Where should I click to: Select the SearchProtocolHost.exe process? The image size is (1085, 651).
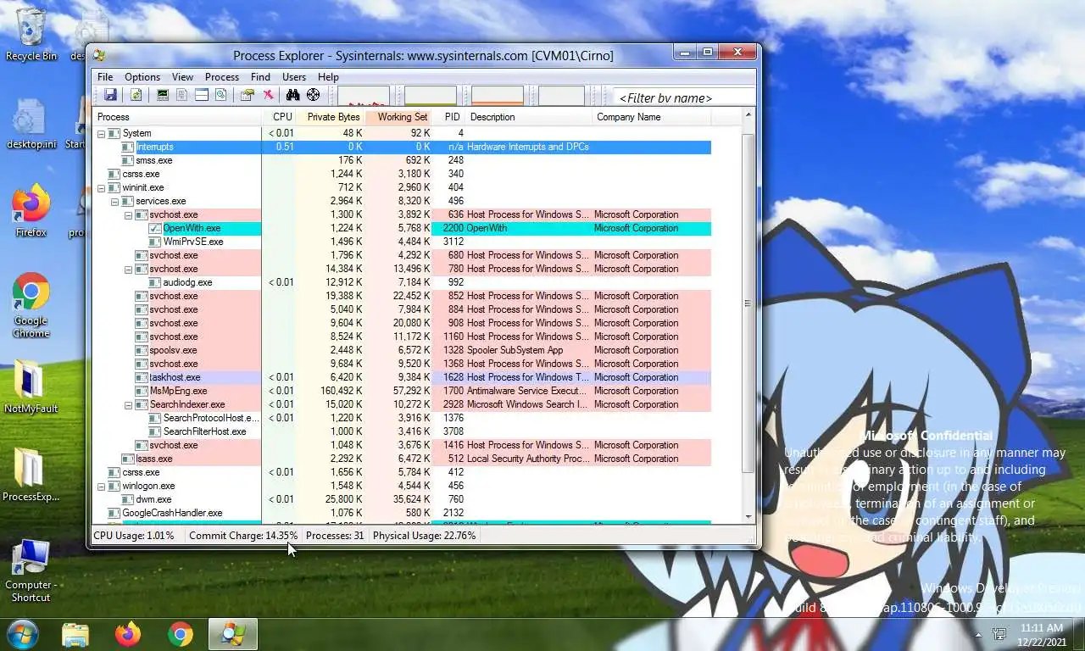point(402,418)
